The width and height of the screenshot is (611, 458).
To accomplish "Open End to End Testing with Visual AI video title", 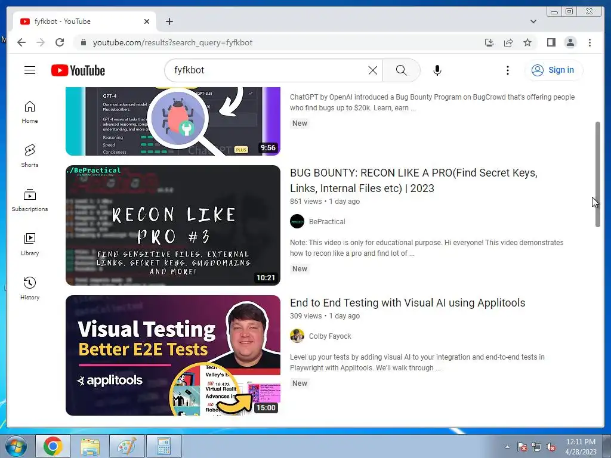I will pos(408,302).
